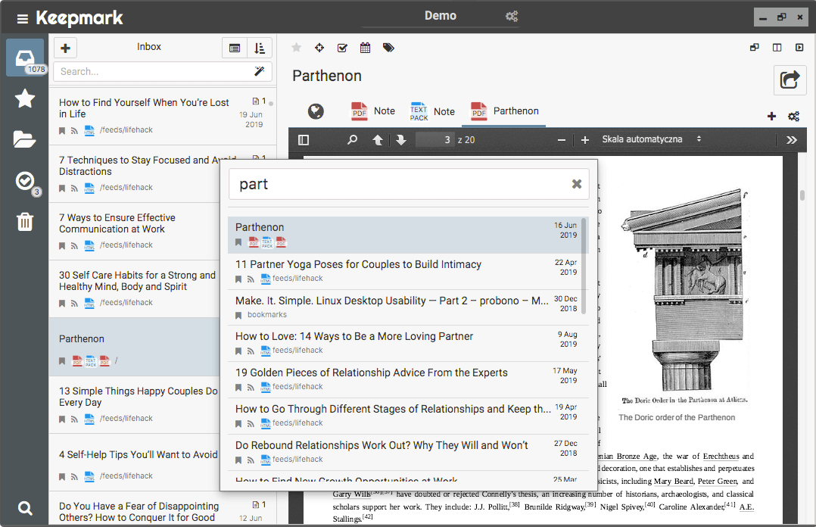This screenshot has height=527, width=816.
Task: Click the search results scrollbar
Action: (x=584, y=265)
